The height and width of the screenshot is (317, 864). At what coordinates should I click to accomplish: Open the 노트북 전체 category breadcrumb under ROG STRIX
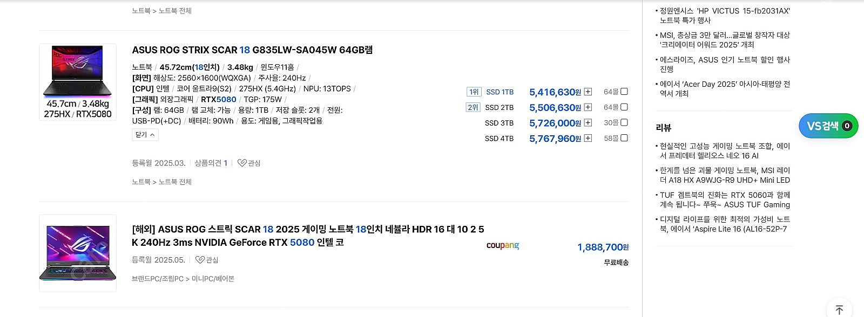pos(175,182)
